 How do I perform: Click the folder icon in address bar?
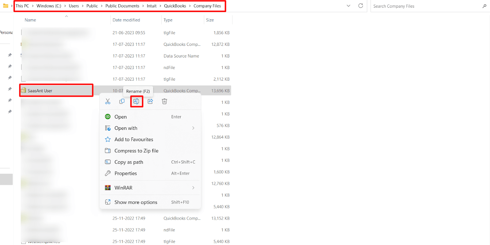(6, 6)
